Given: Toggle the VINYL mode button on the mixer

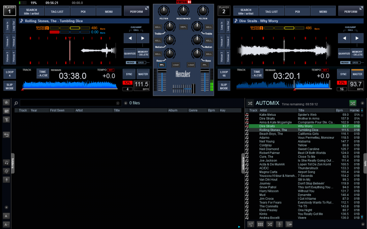Looking at the screenshot, I should pyautogui.click(x=183, y=27).
